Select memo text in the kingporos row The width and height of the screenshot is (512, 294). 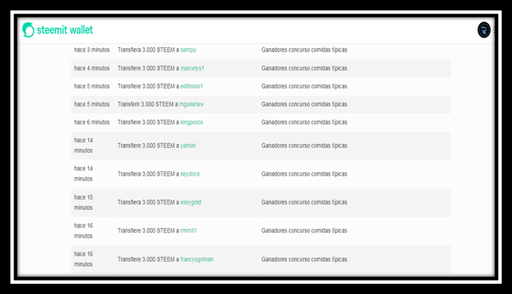point(304,122)
